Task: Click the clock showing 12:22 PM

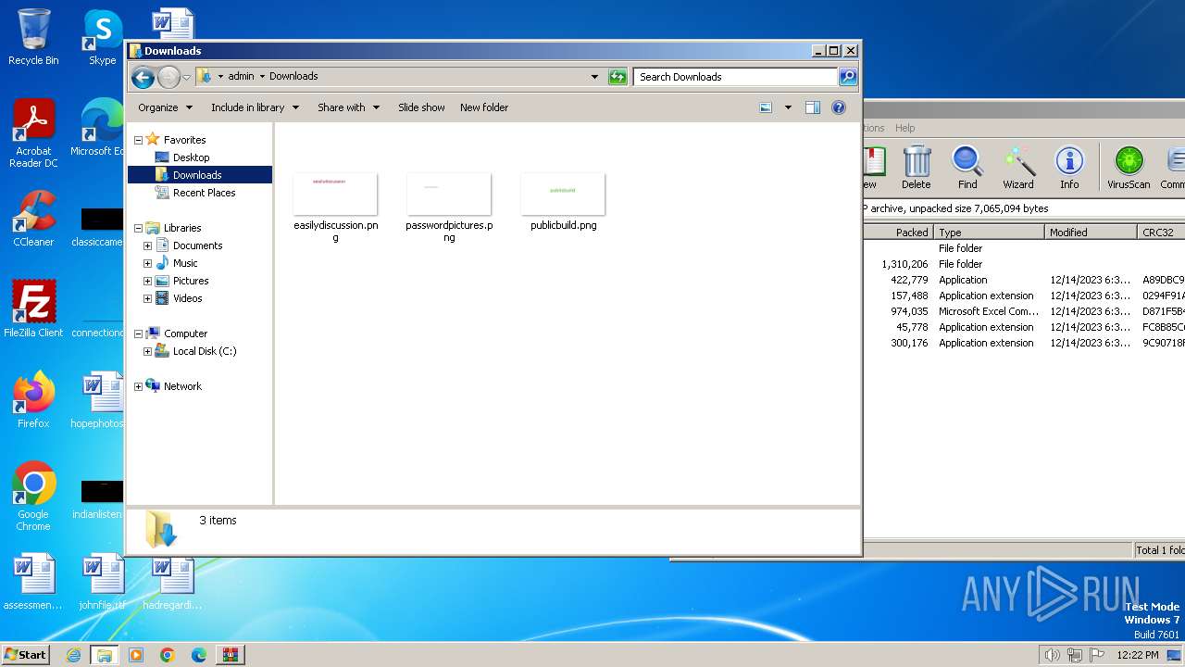Action: click(x=1138, y=655)
